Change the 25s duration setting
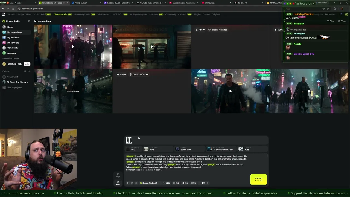Screen dimensions: 350x197 (185, 183)
